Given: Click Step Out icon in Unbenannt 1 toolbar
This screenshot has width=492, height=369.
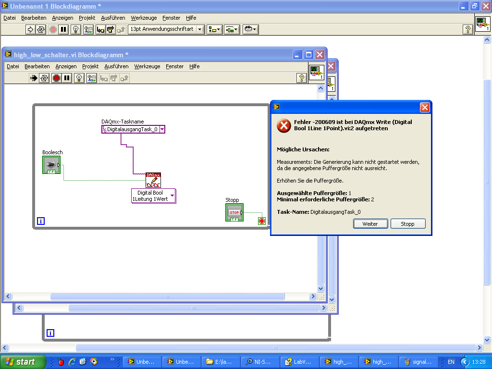Looking at the screenshot, I should coord(121,29).
